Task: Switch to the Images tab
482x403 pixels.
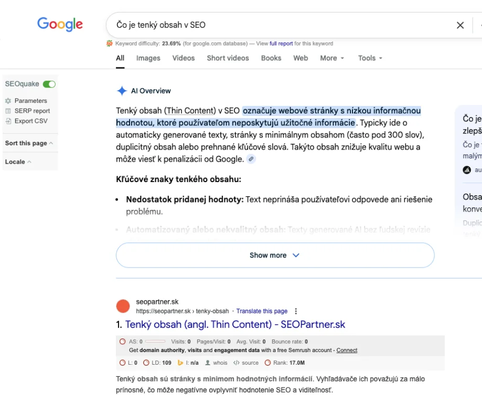Action: [x=148, y=58]
